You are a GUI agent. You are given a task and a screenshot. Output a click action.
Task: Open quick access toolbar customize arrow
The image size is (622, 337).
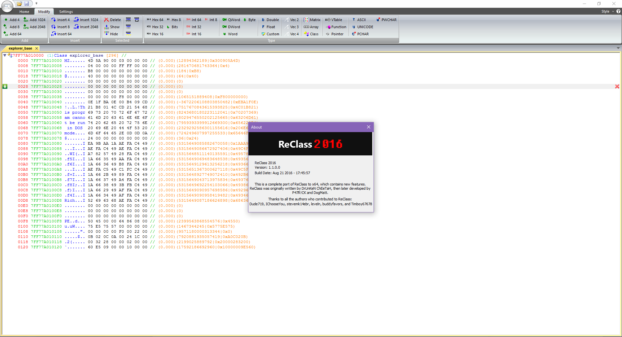36,4
